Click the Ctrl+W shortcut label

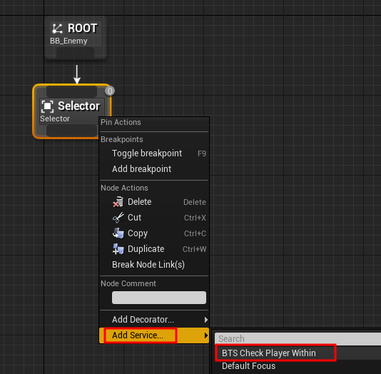click(x=194, y=249)
